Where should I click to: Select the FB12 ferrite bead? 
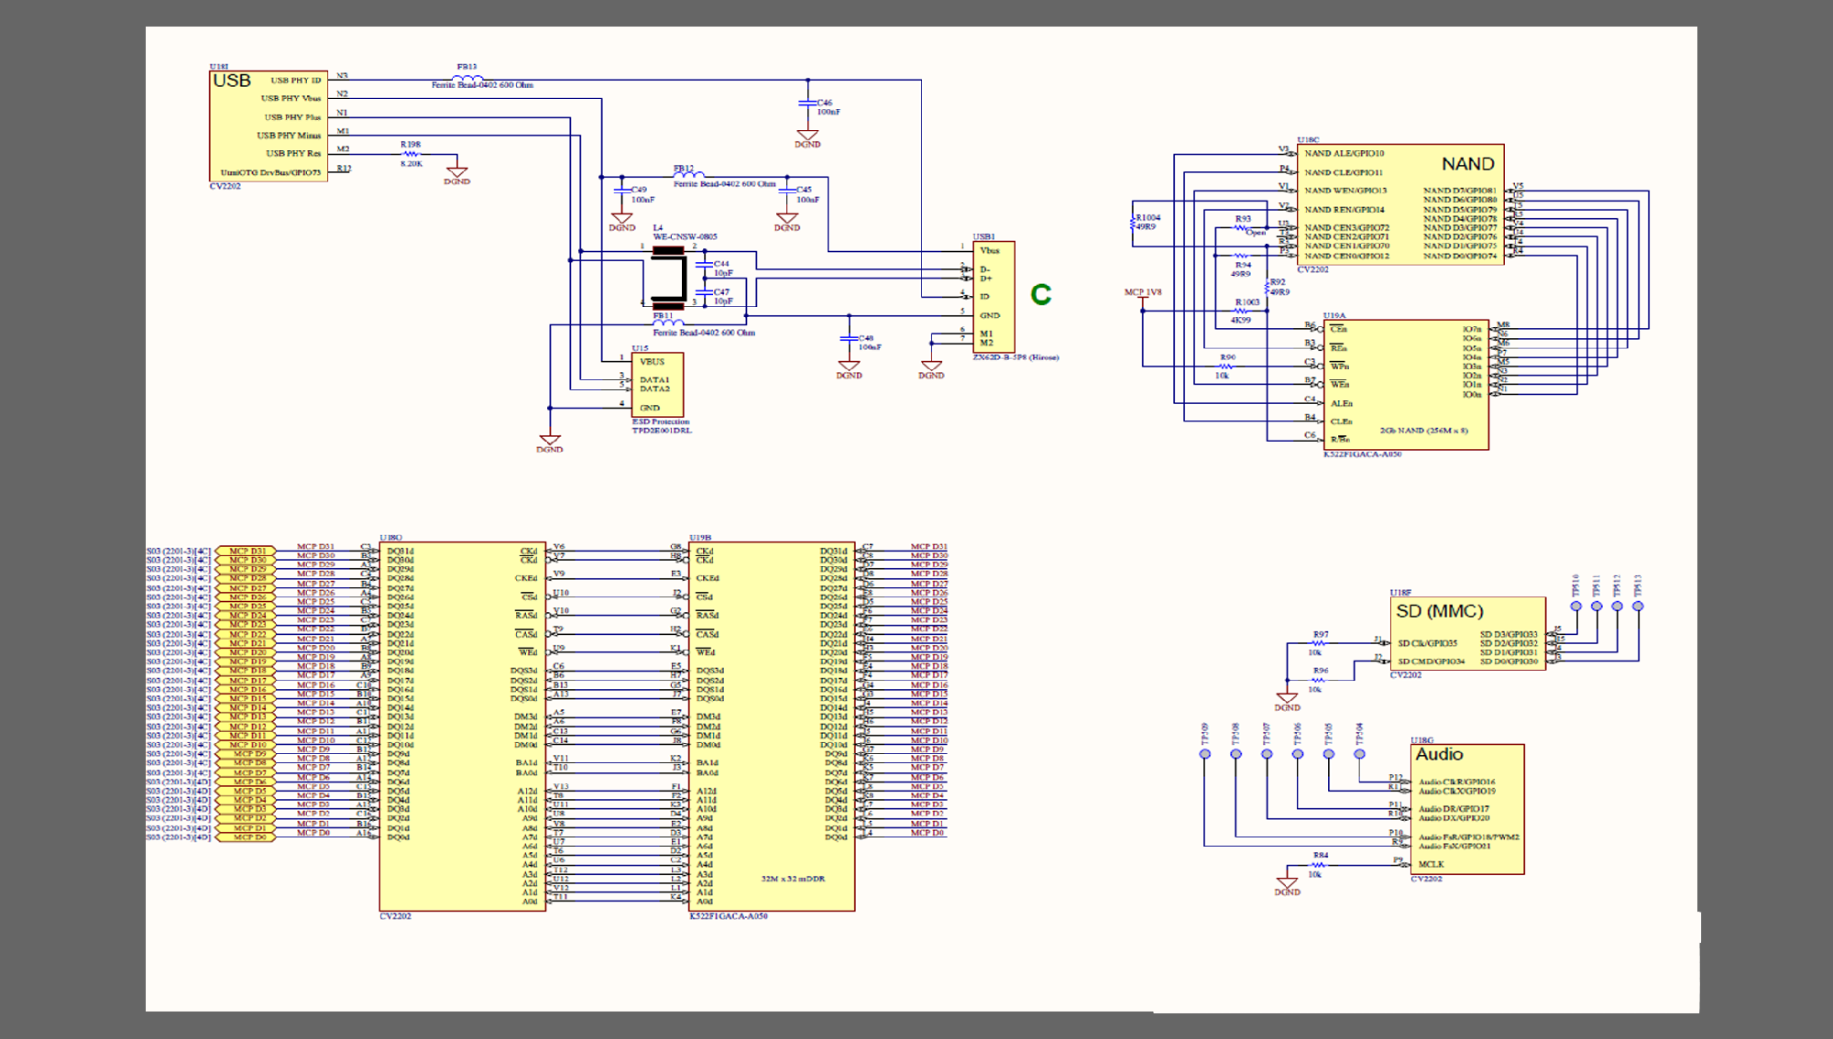(x=690, y=175)
